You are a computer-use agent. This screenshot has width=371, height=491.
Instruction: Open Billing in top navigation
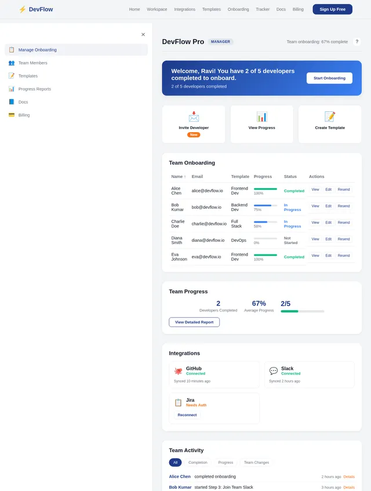(298, 9)
